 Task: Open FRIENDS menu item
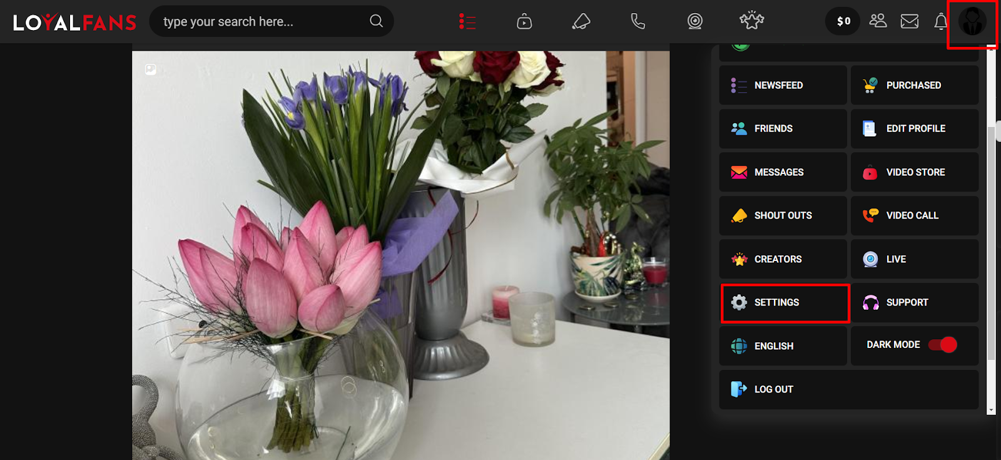[x=783, y=128]
